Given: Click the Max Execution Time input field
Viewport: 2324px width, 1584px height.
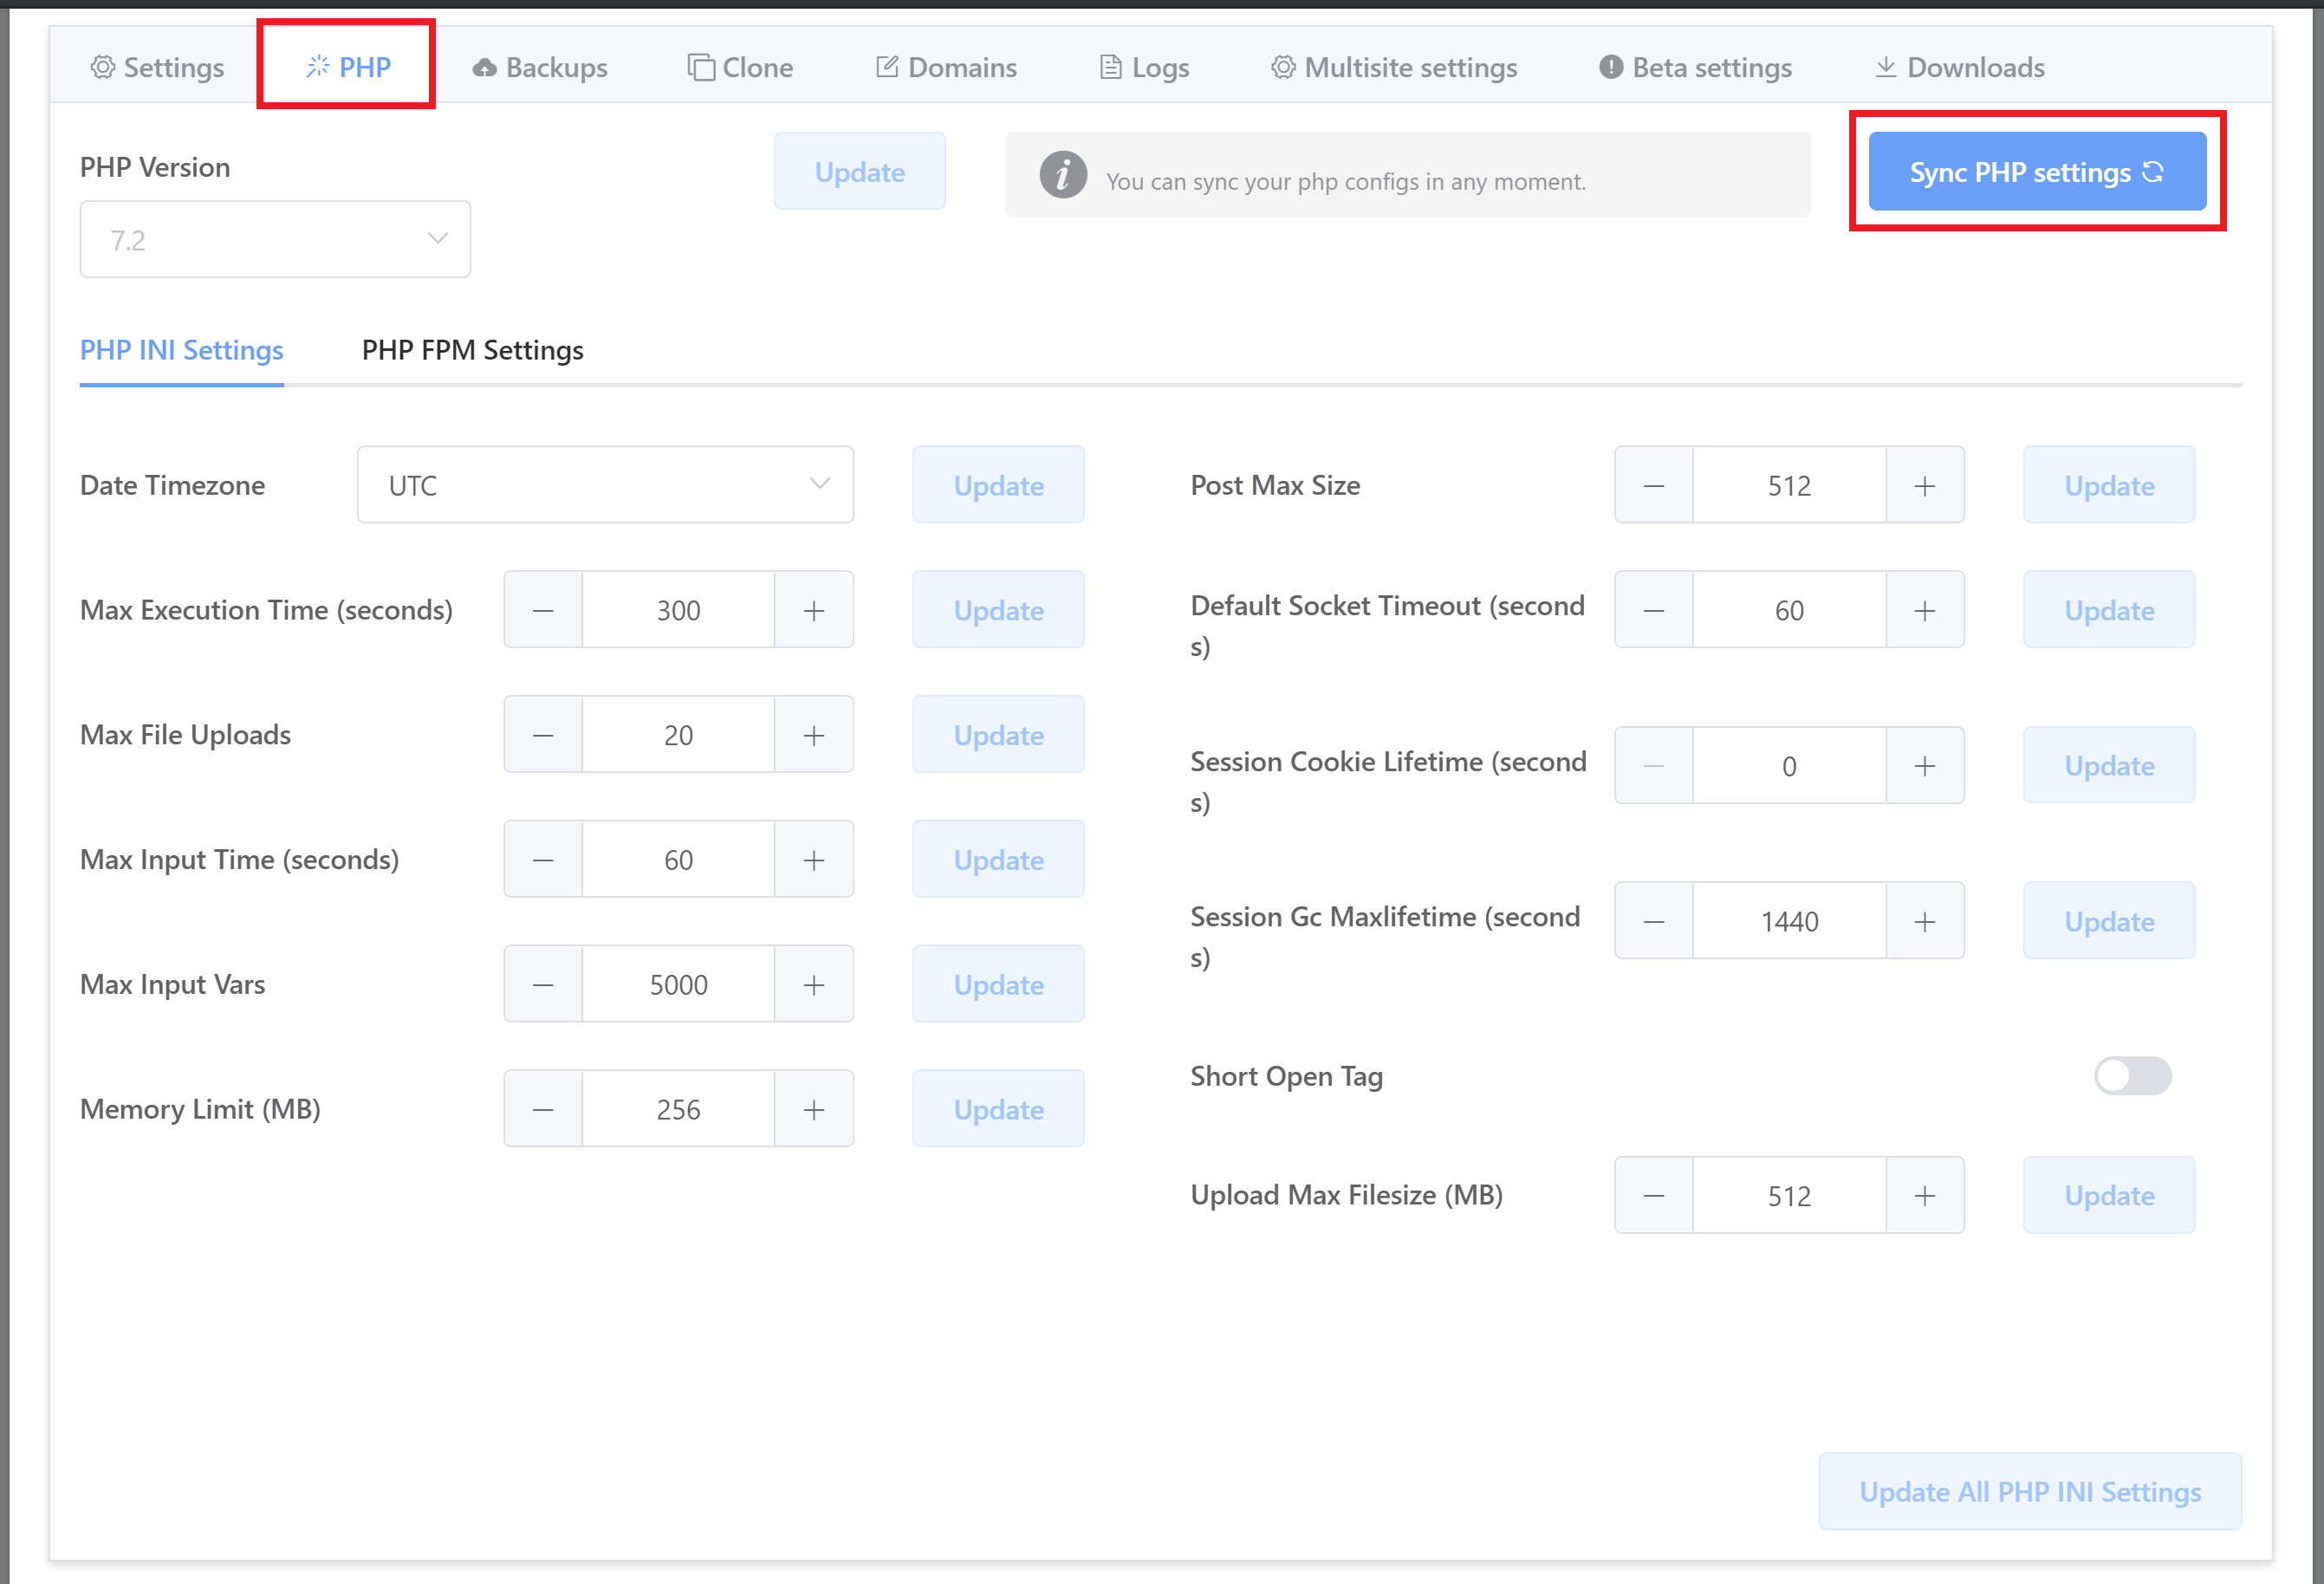Looking at the screenshot, I should tap(678, 610).
